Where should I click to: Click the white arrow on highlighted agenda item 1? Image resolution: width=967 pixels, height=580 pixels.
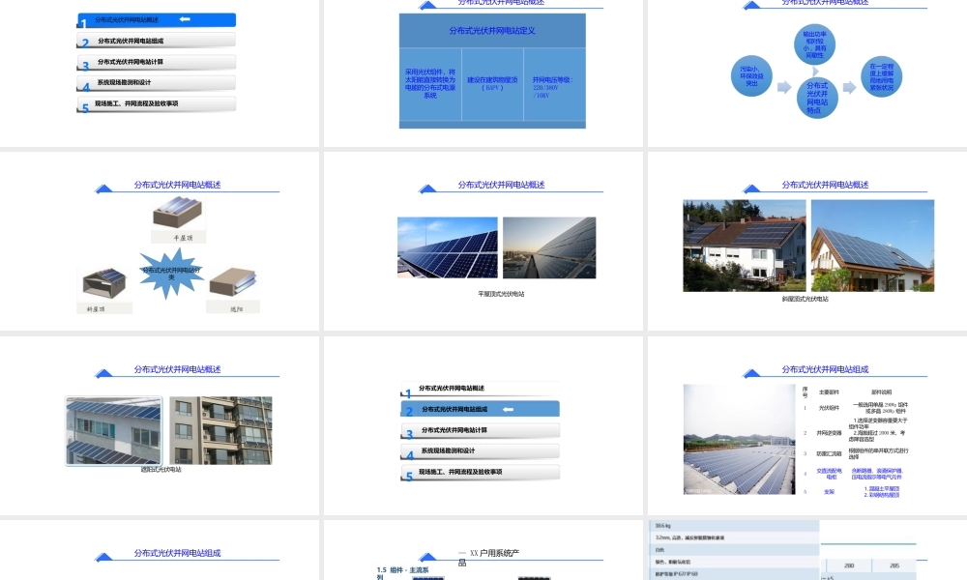(x=185, y=19)
